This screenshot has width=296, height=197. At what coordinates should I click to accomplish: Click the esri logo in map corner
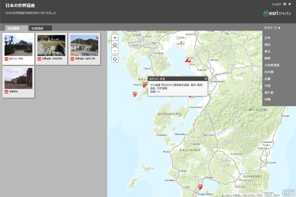point(288,192)
